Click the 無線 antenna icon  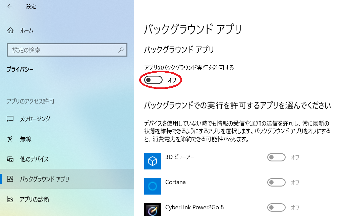(10, 139)
